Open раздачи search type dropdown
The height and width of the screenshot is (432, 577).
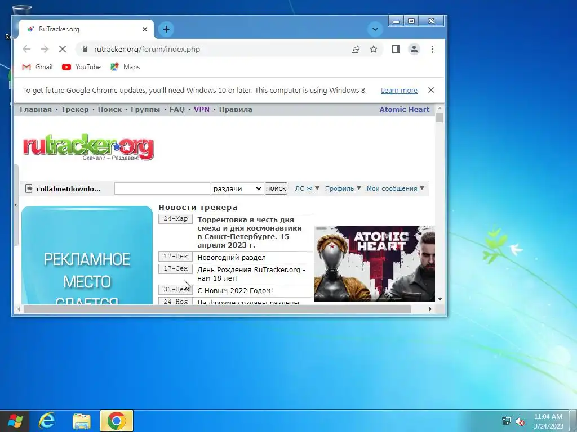[x=237, y=188]
